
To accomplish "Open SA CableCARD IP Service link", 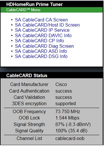I will tap(42, 30).
